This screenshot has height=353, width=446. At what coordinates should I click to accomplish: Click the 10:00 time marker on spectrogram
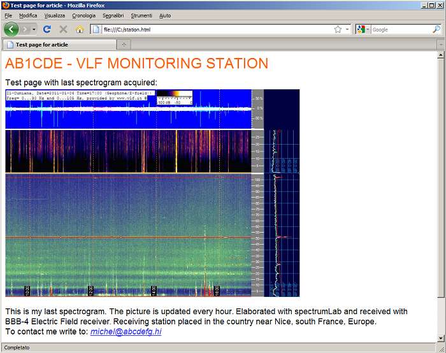[27, 291]
